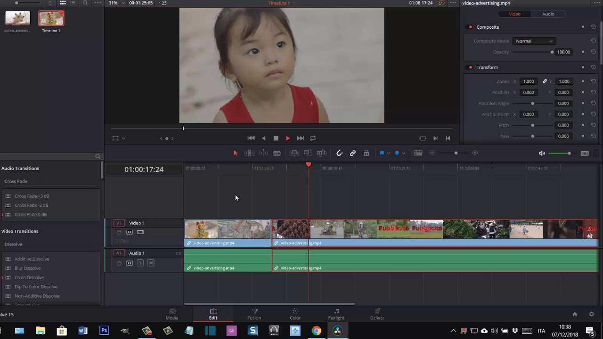This screenshot has width=603, height=339.
Task: Add a blue marker on the timeline
Action: 397,153
